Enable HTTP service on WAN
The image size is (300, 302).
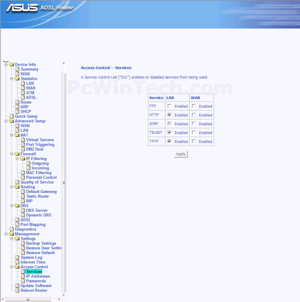[194, 115]
